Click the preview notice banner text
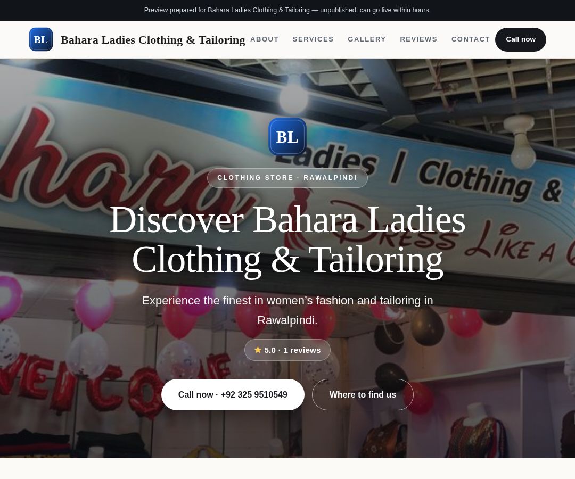The height and width of the screenshot is (479, 575). [287, 10]
